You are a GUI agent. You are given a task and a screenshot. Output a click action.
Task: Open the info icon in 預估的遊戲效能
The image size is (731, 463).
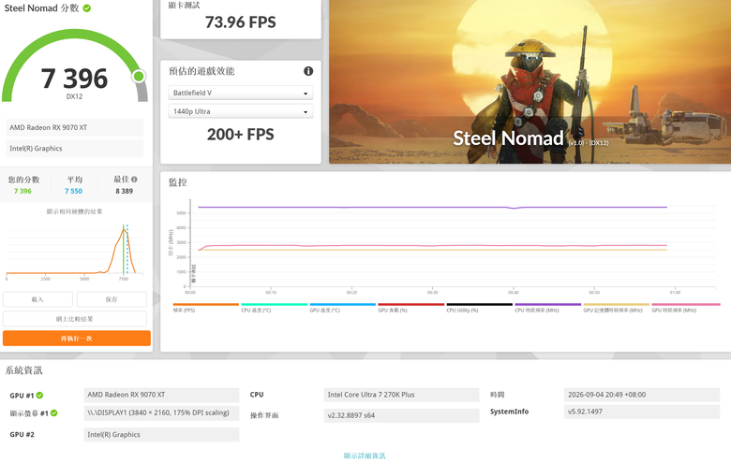pyautogui.click(x=308, y=71)
